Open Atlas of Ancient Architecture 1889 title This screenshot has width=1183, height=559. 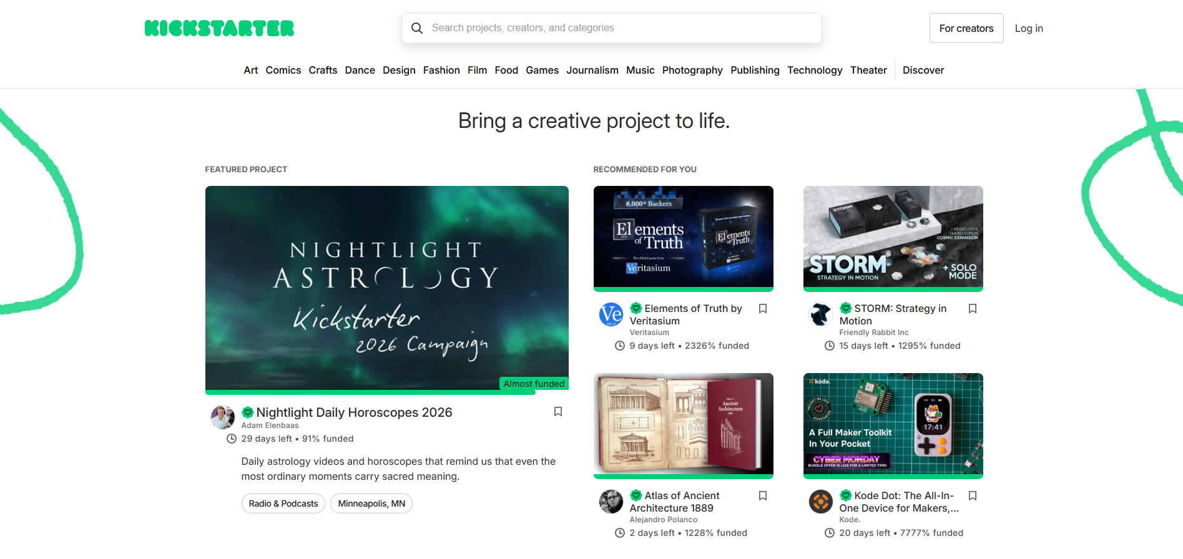[x=675, y=502]
